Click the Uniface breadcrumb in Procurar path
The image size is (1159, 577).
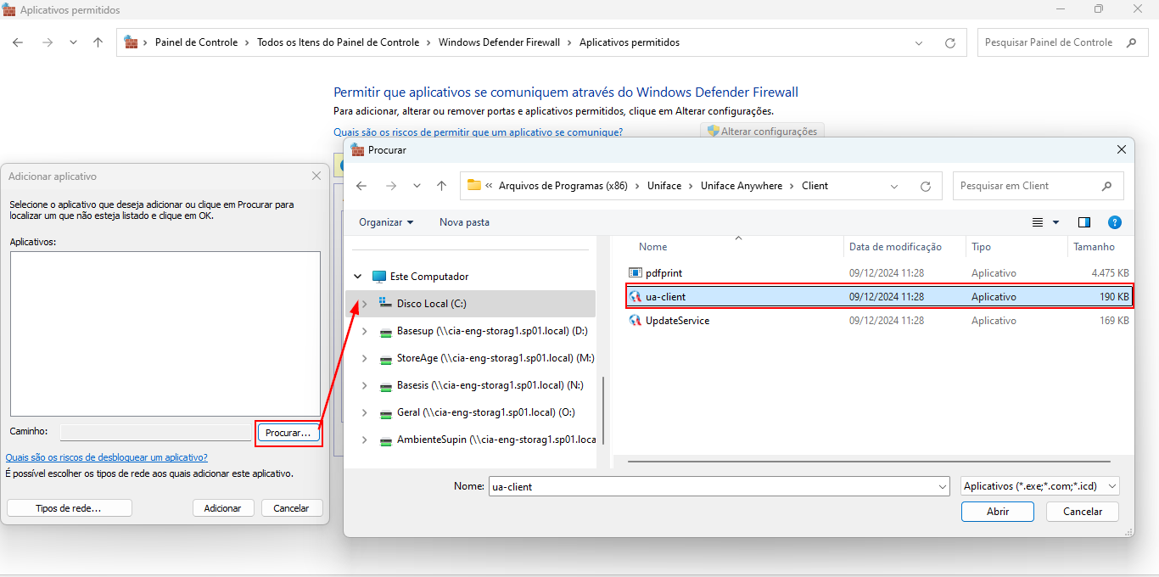[663, 186]
